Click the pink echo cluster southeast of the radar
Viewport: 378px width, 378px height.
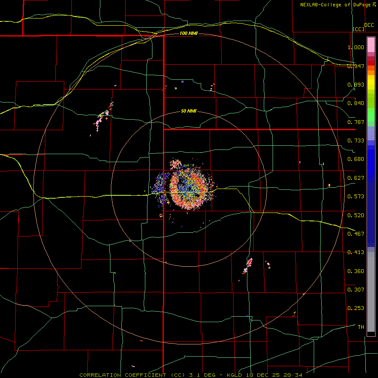coord(248,266)
